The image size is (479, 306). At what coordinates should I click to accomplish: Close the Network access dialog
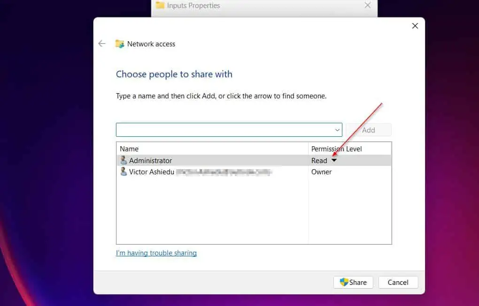415,26
